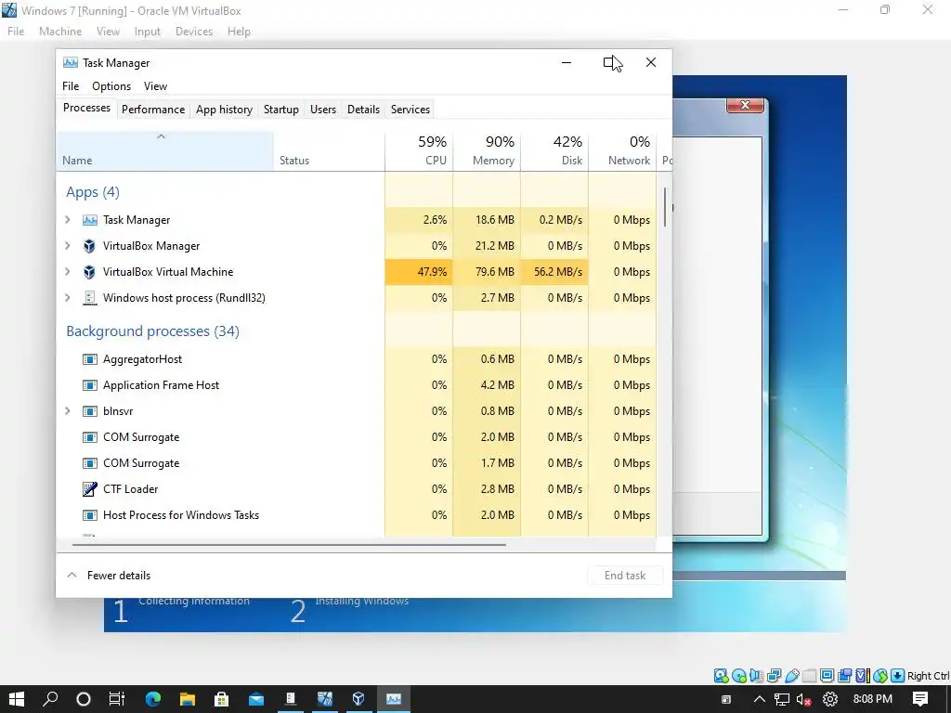951x713 pixels.
Task: Close the Windows 7 setup dialog behind
Action: (x=746, y=105)
